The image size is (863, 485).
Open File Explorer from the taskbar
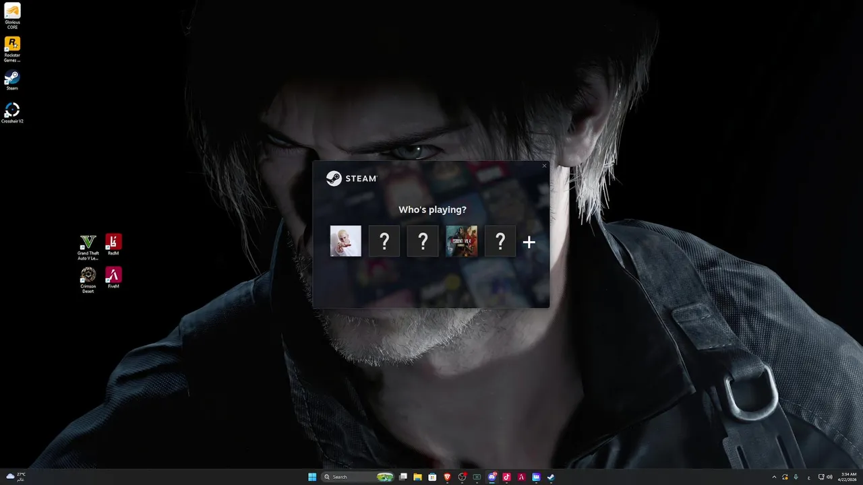point(417,477)
